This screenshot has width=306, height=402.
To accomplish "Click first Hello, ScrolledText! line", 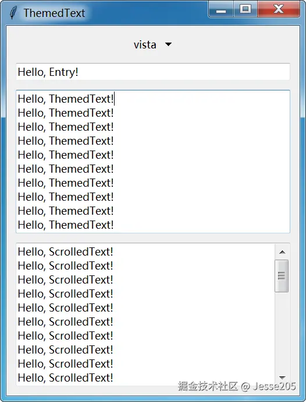I will tap(65, 252).
